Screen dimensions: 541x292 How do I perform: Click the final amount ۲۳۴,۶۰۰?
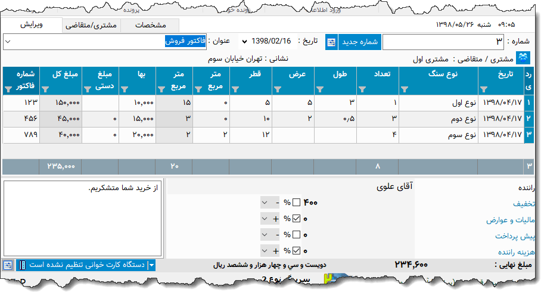tap(411, 265)
